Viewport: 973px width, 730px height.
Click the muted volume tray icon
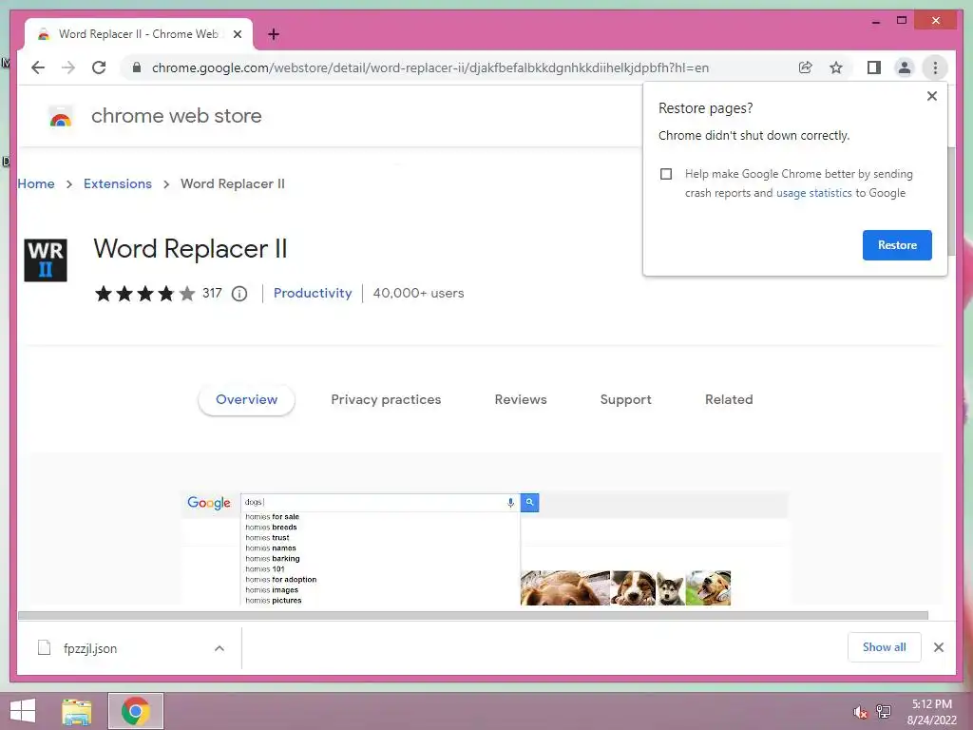860,712
